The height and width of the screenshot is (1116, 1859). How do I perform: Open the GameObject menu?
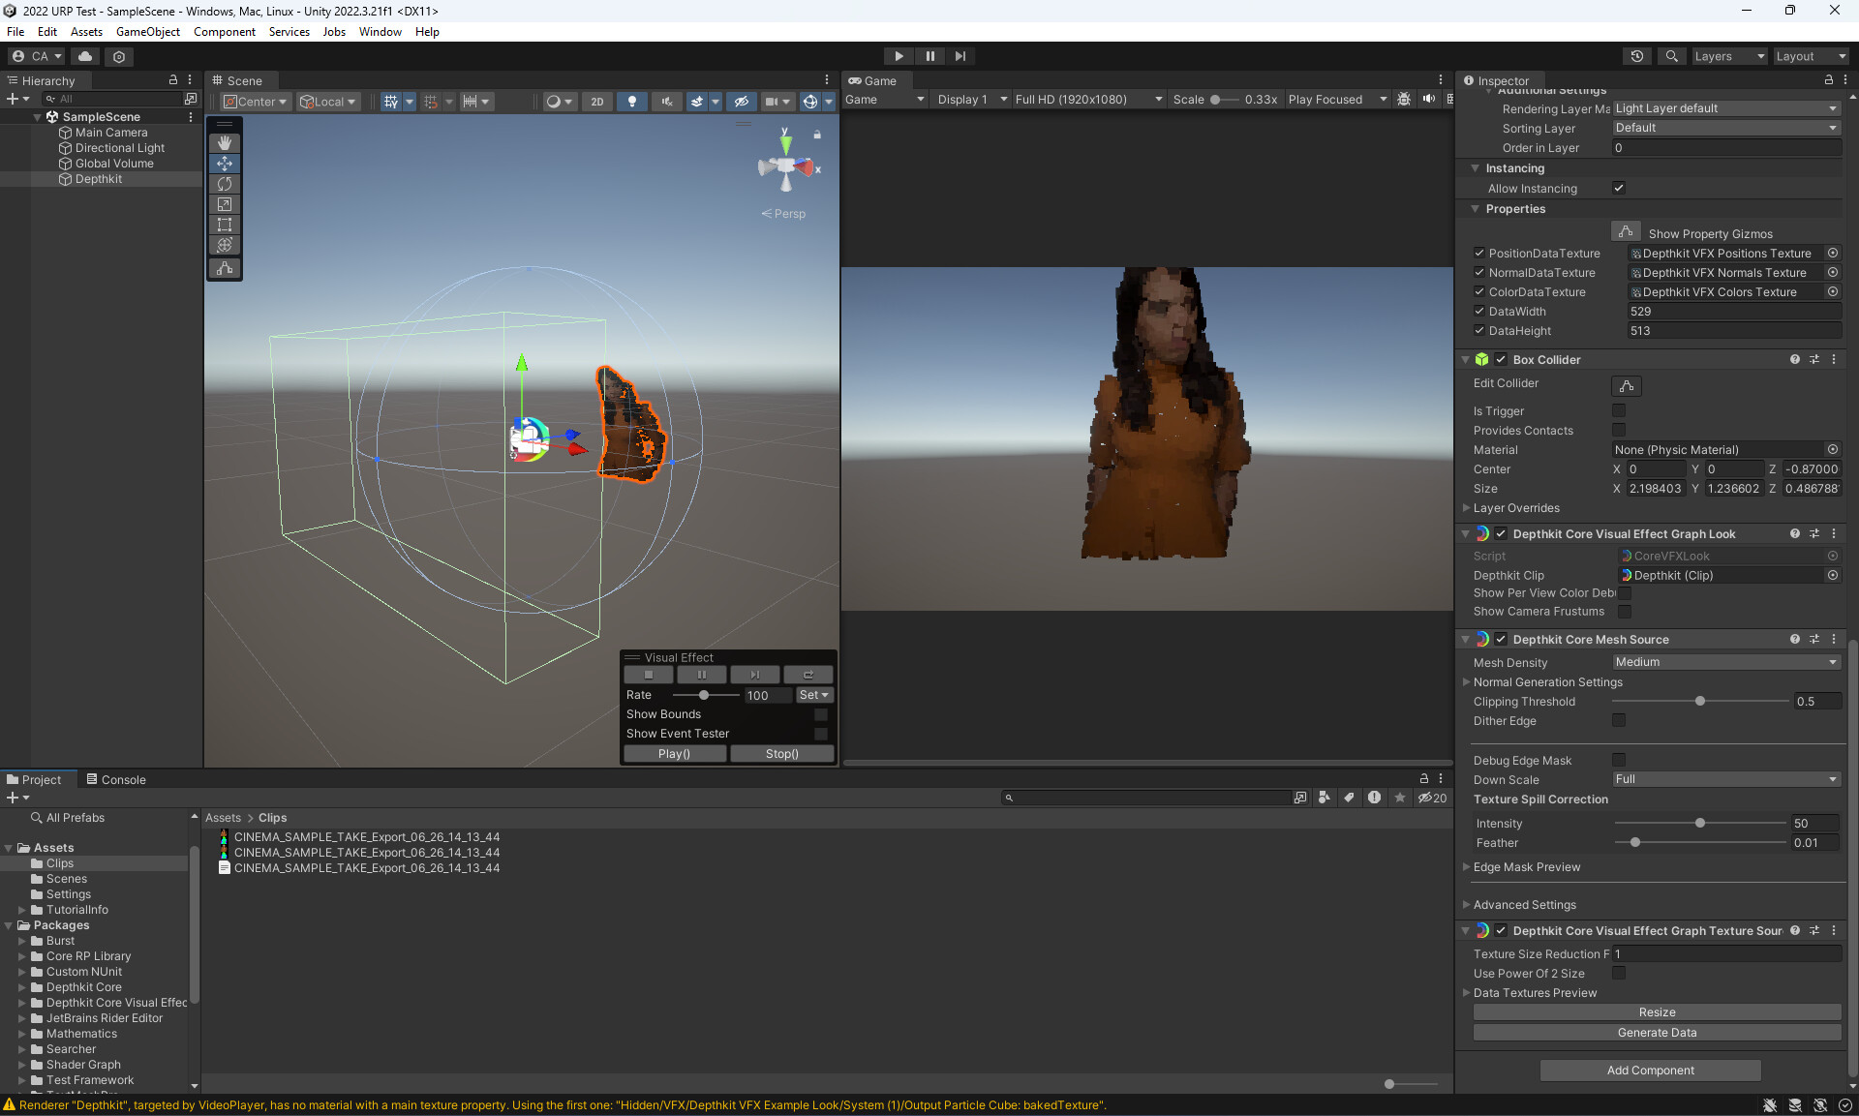(x=147, y=32)
